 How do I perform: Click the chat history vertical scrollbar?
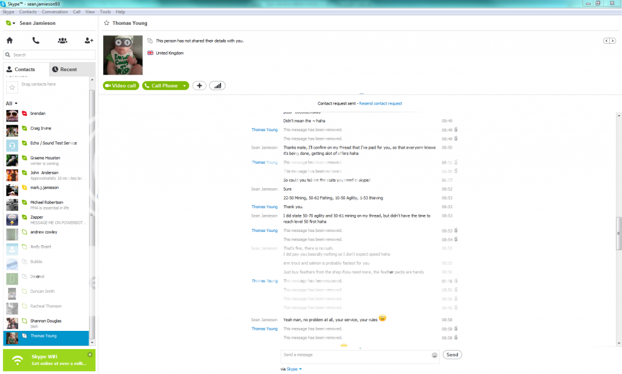[618, 234]
